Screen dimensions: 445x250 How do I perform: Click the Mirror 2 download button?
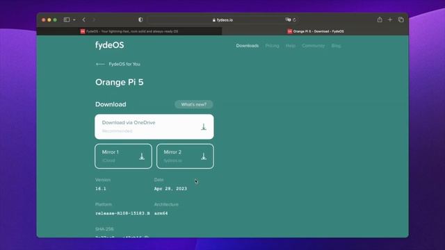point(185,156)
